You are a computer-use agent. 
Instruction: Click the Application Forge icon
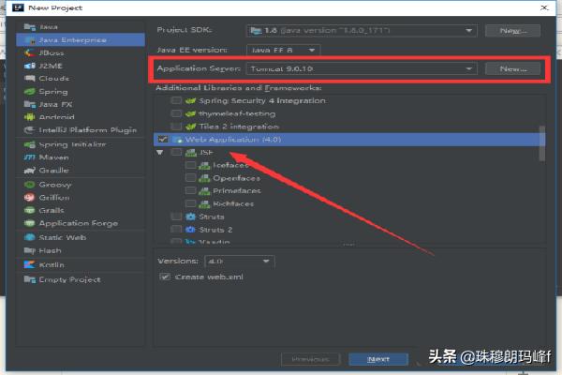coord(30,223)
